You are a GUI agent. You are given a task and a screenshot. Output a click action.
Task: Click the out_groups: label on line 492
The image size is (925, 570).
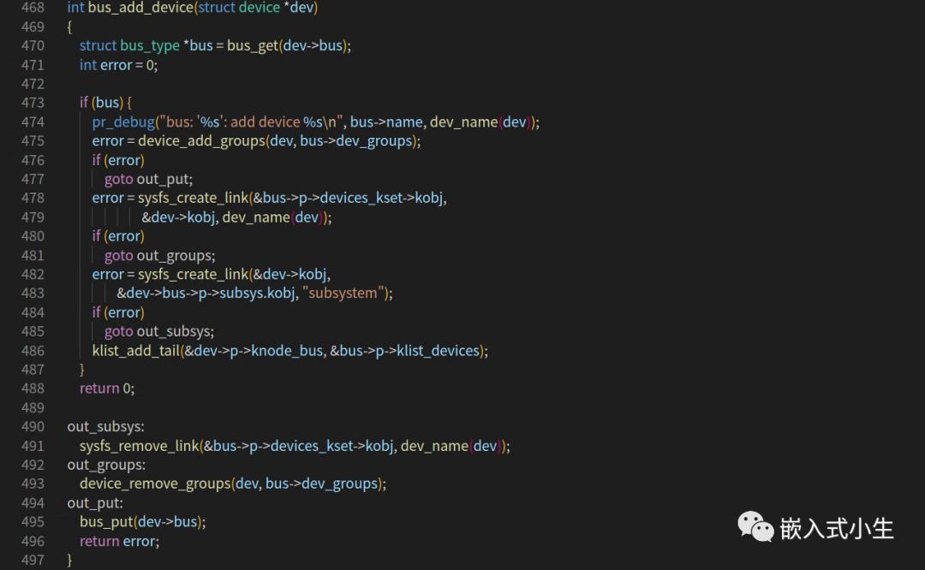(106, 465)
